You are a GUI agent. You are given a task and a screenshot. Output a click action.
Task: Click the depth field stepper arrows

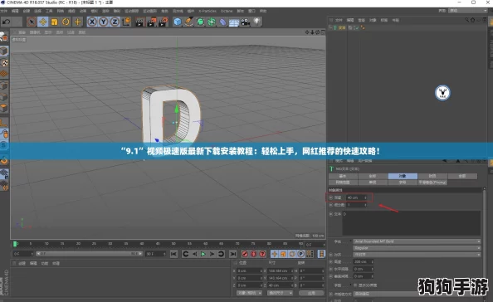click(x=365, y=197)
